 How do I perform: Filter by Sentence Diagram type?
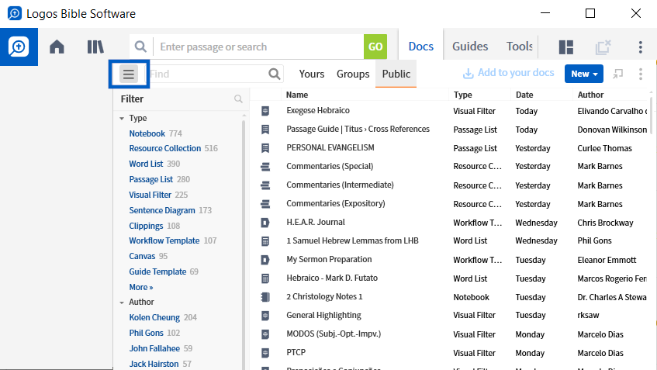(162, 210)
